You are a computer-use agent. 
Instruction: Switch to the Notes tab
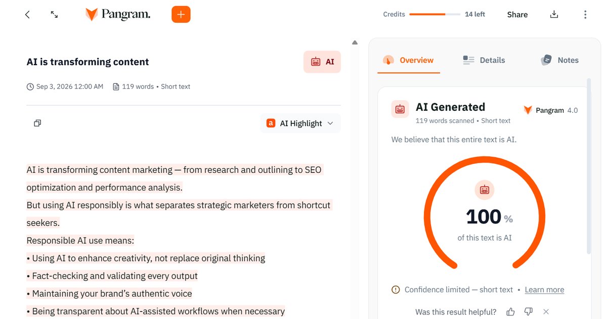[x=559, y=60]
